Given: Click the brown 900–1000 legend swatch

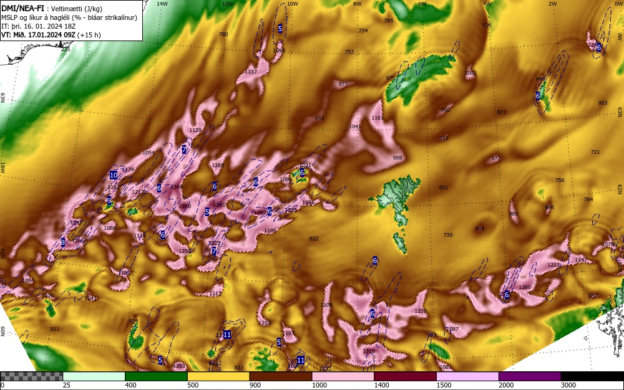Looking at the screenshot, I should pos(281,376).
